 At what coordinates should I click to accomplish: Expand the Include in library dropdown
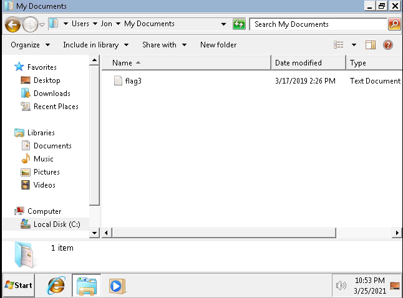coord(95,45)
